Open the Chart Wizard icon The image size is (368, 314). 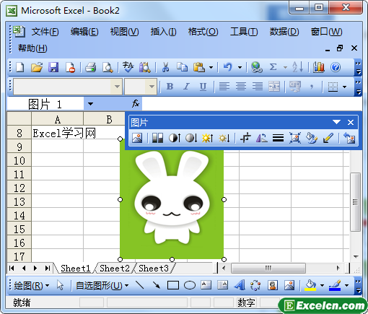click(319, 67)
